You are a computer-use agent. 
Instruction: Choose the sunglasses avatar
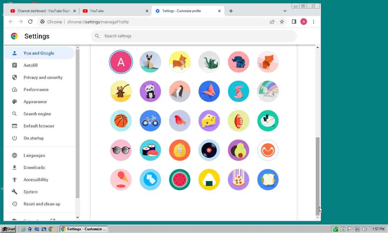coord(121,150)
